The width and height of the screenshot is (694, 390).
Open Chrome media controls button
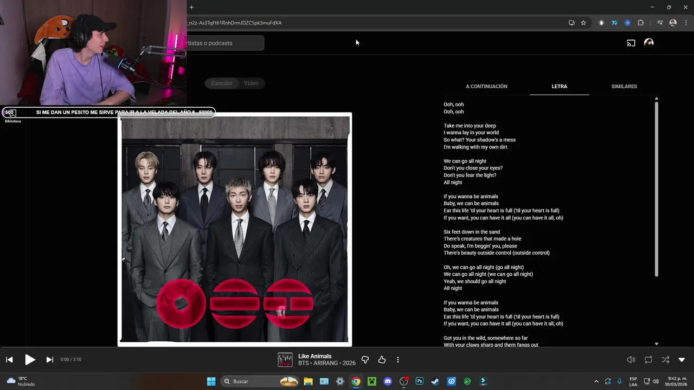click(660, 23)
